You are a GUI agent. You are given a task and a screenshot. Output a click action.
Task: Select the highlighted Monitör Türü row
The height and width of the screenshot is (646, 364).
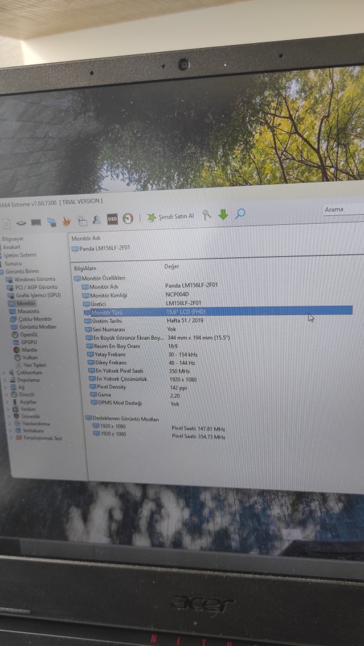tap(218, 312)
